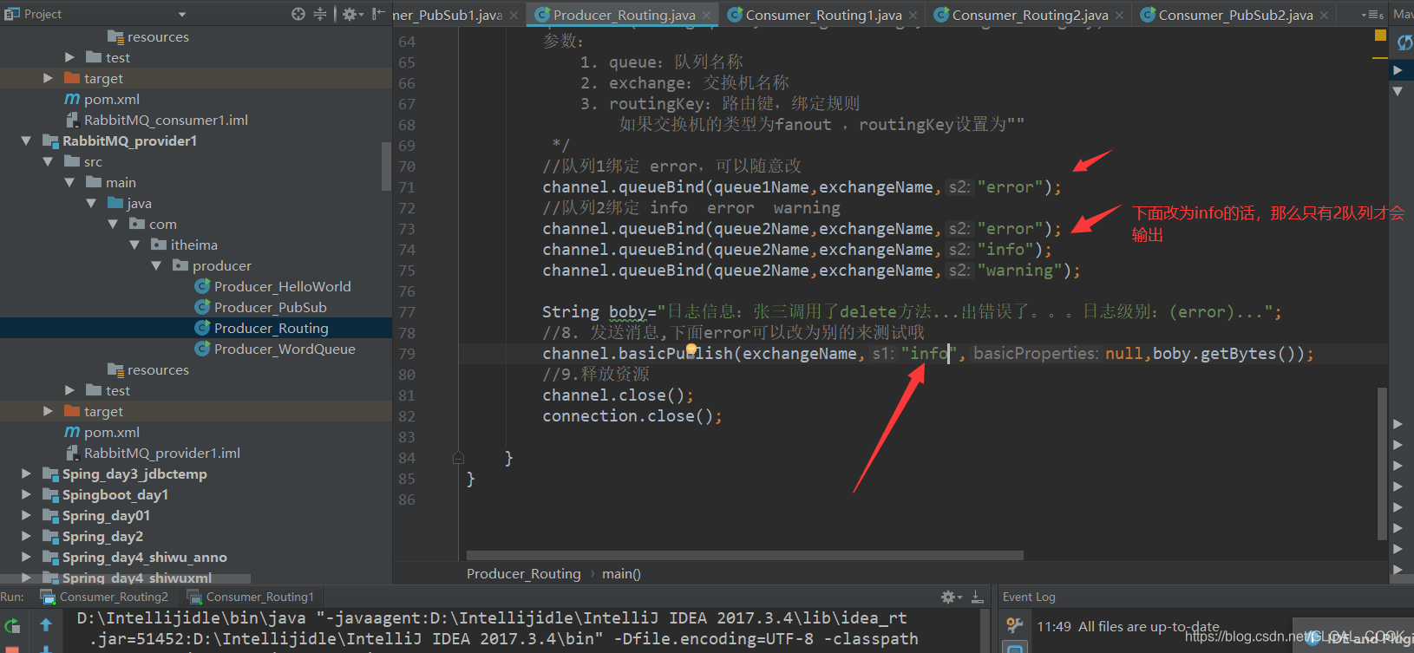Hide the Project panel with the hide icon
1414x653 pixels.
[x=377, y=14]
